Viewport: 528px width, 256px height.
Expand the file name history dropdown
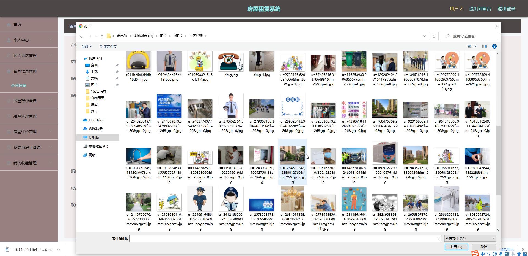[x=438, y=238]
